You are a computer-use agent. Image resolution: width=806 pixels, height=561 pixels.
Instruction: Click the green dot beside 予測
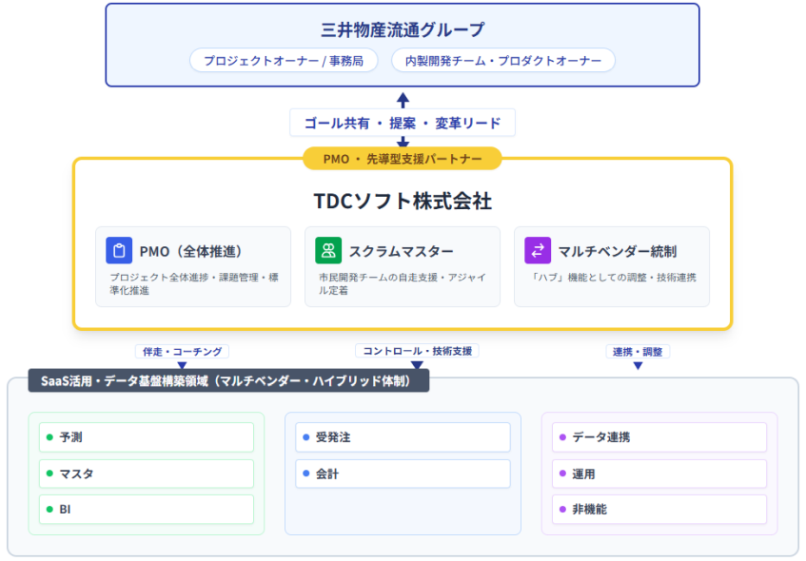[49, 437]
